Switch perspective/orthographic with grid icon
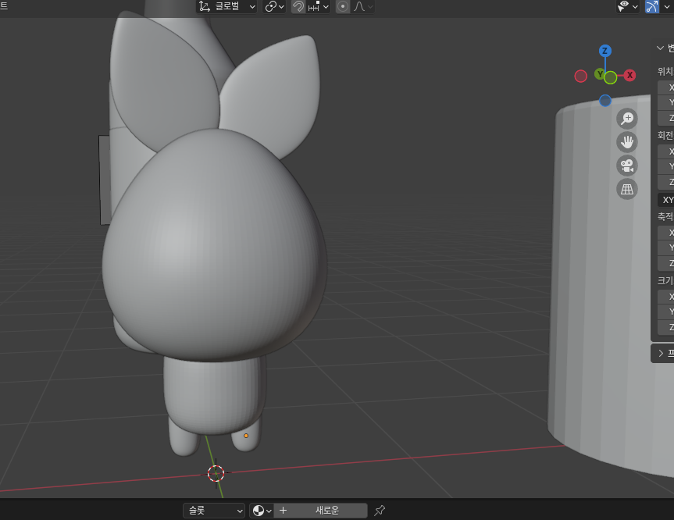 pos(627,189)
